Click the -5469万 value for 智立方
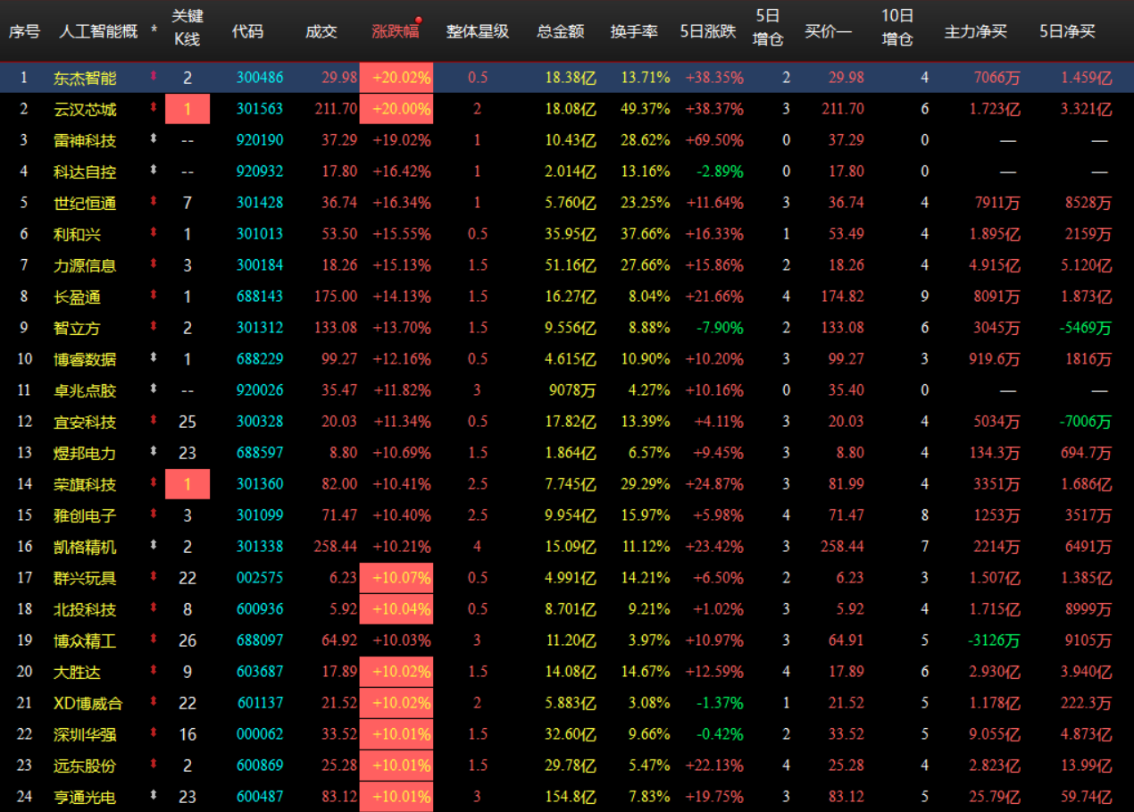The width and height of the screenshot is (1134, 812). (1086, 328)
